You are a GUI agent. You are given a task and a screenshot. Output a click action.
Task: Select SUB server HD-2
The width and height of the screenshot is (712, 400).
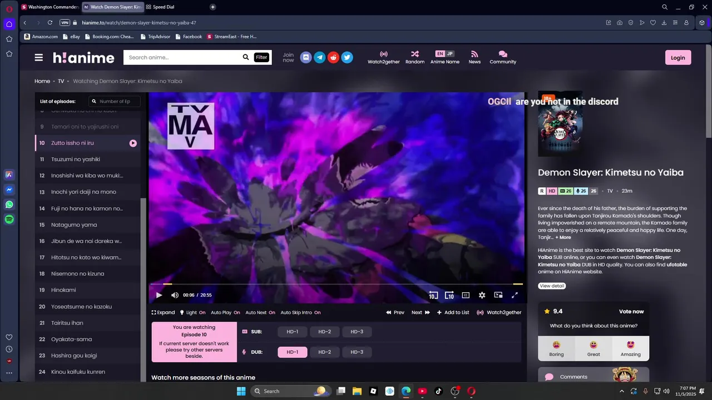pos(325,332)
